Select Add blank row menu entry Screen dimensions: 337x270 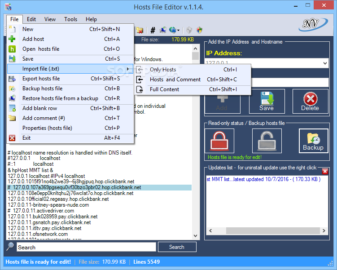70,108
